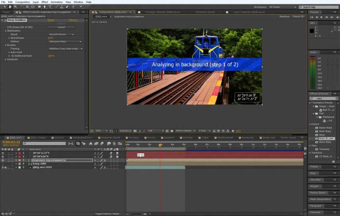Screen dimensions: 340x216
Task: Select the Clone Stamp tool
Action: [x=62, y=7]
